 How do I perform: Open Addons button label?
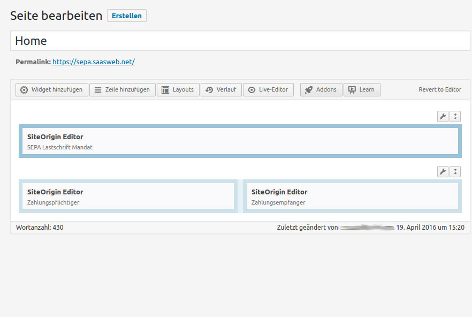pos(326,89)
